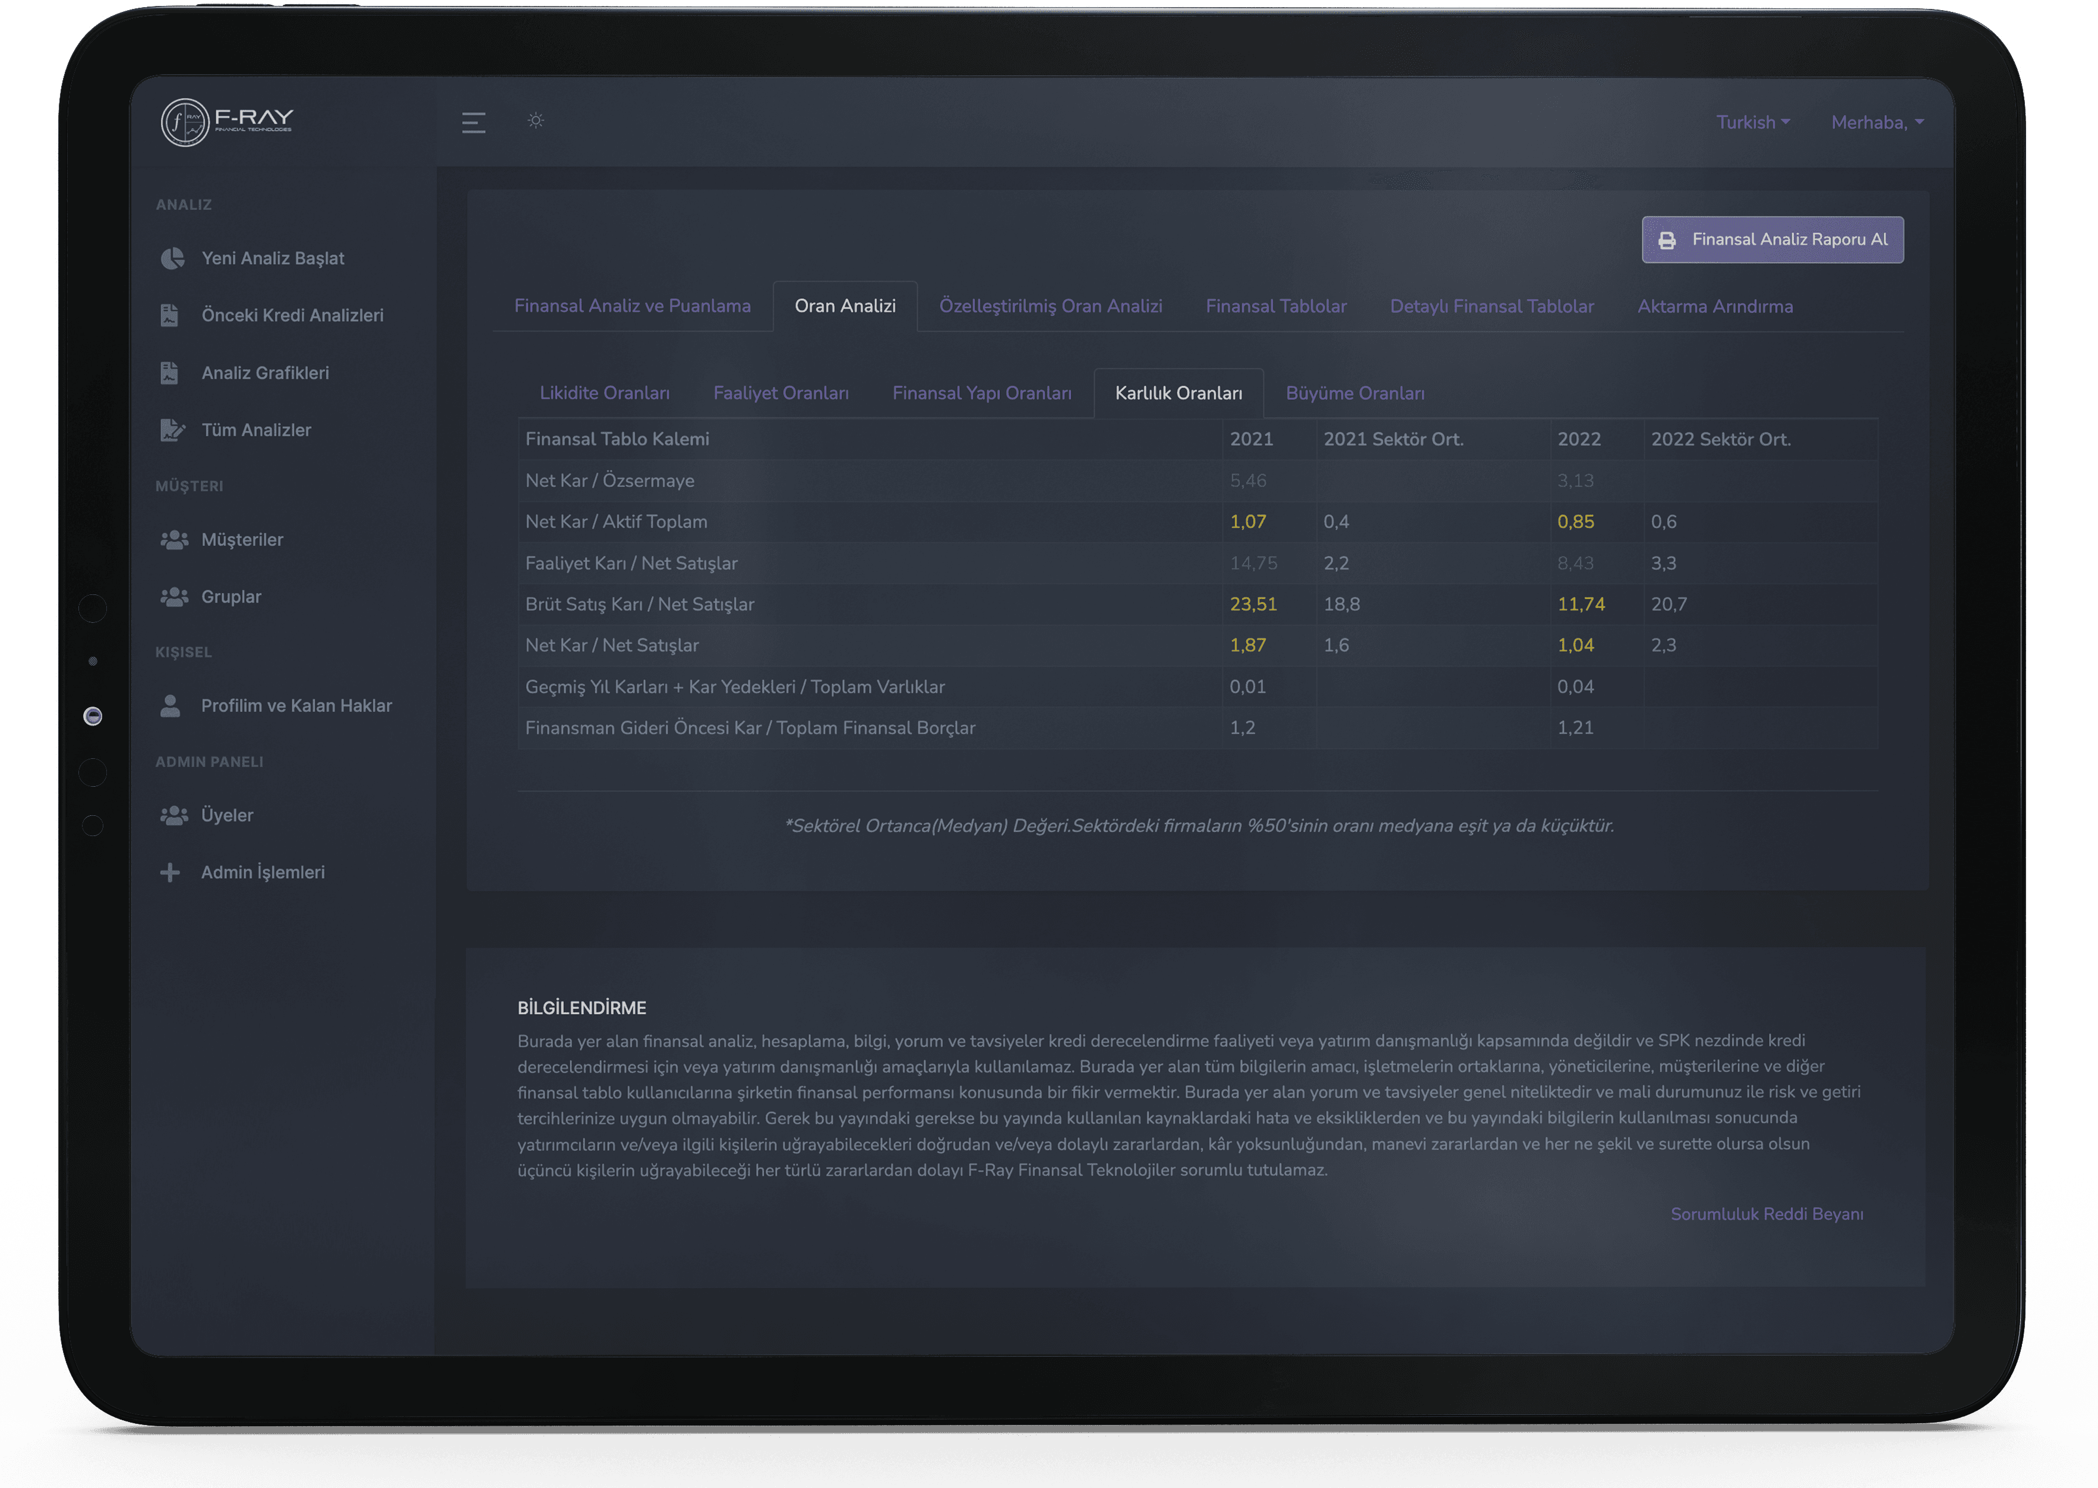Open Tüm Analizler page
Screen dimensions: 2098x1488
click(x=256, y=430)
